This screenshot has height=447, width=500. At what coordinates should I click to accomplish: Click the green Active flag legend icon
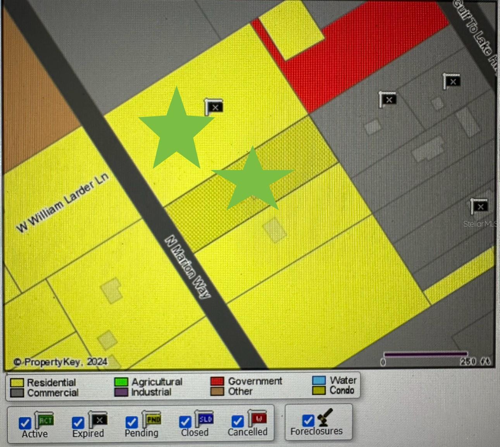click(x=45, y=420)
